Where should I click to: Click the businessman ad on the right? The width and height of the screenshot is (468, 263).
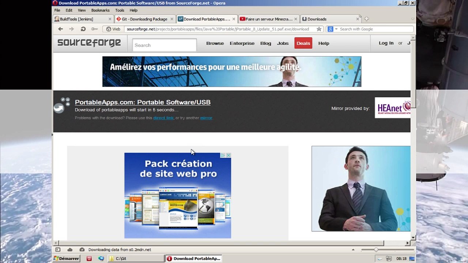click(x=361, y=188)
